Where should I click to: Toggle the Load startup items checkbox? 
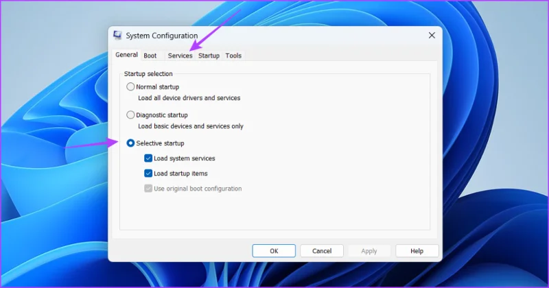point(148,173)
